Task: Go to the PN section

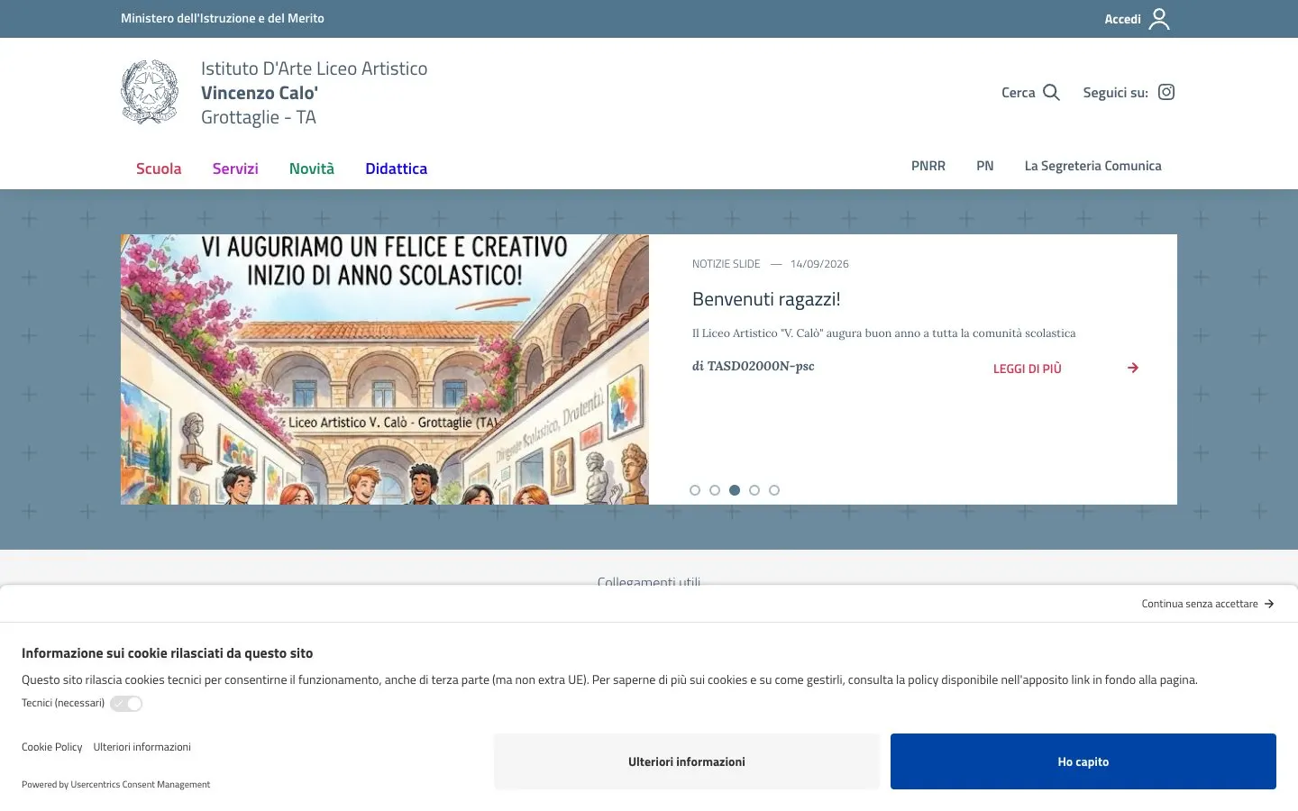Action: 985,166
